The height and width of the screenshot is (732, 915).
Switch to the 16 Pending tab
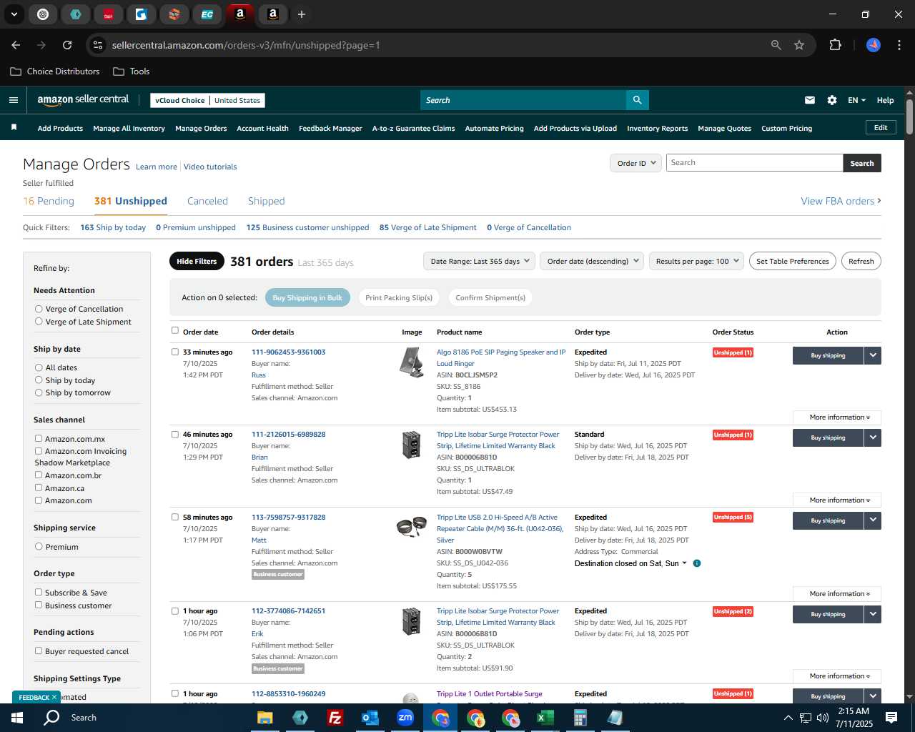pos(49,201)
